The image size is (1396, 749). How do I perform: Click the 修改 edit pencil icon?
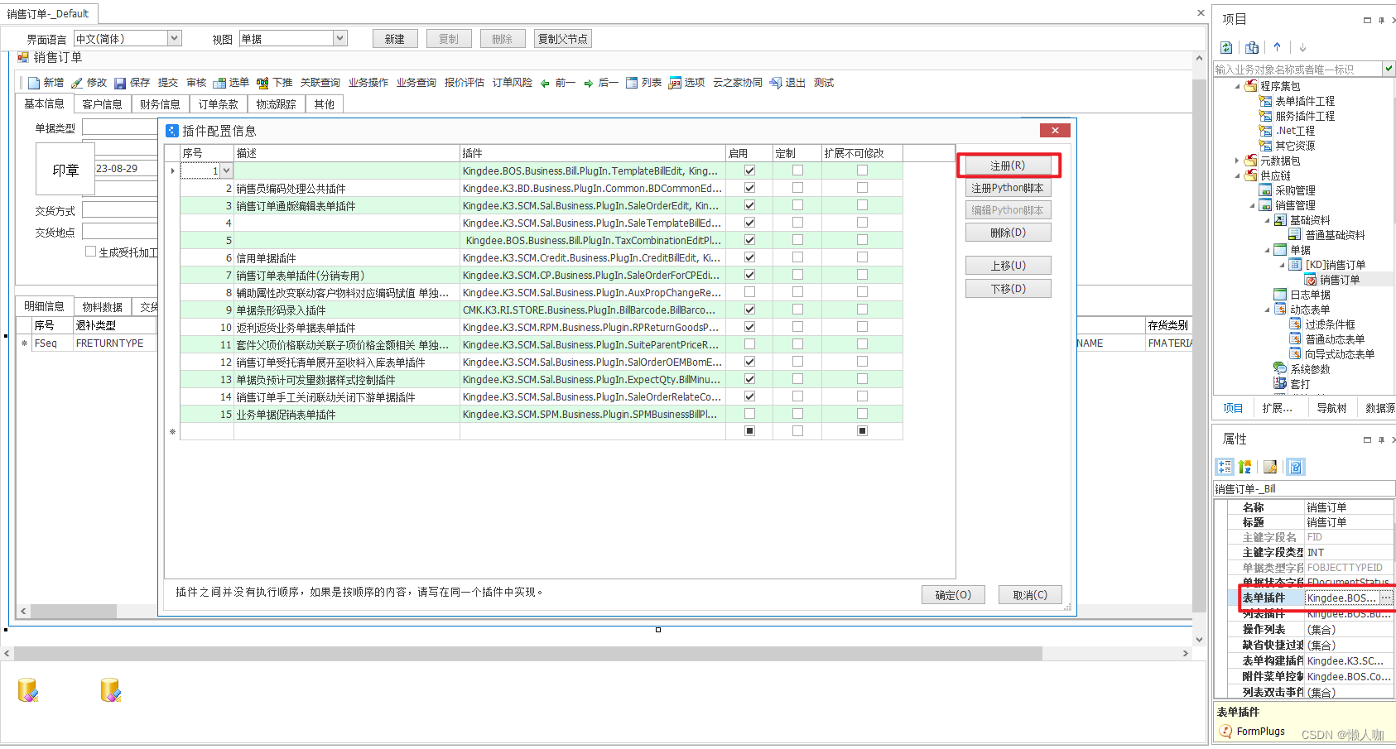pyautogui.click(x=77, y=83)
